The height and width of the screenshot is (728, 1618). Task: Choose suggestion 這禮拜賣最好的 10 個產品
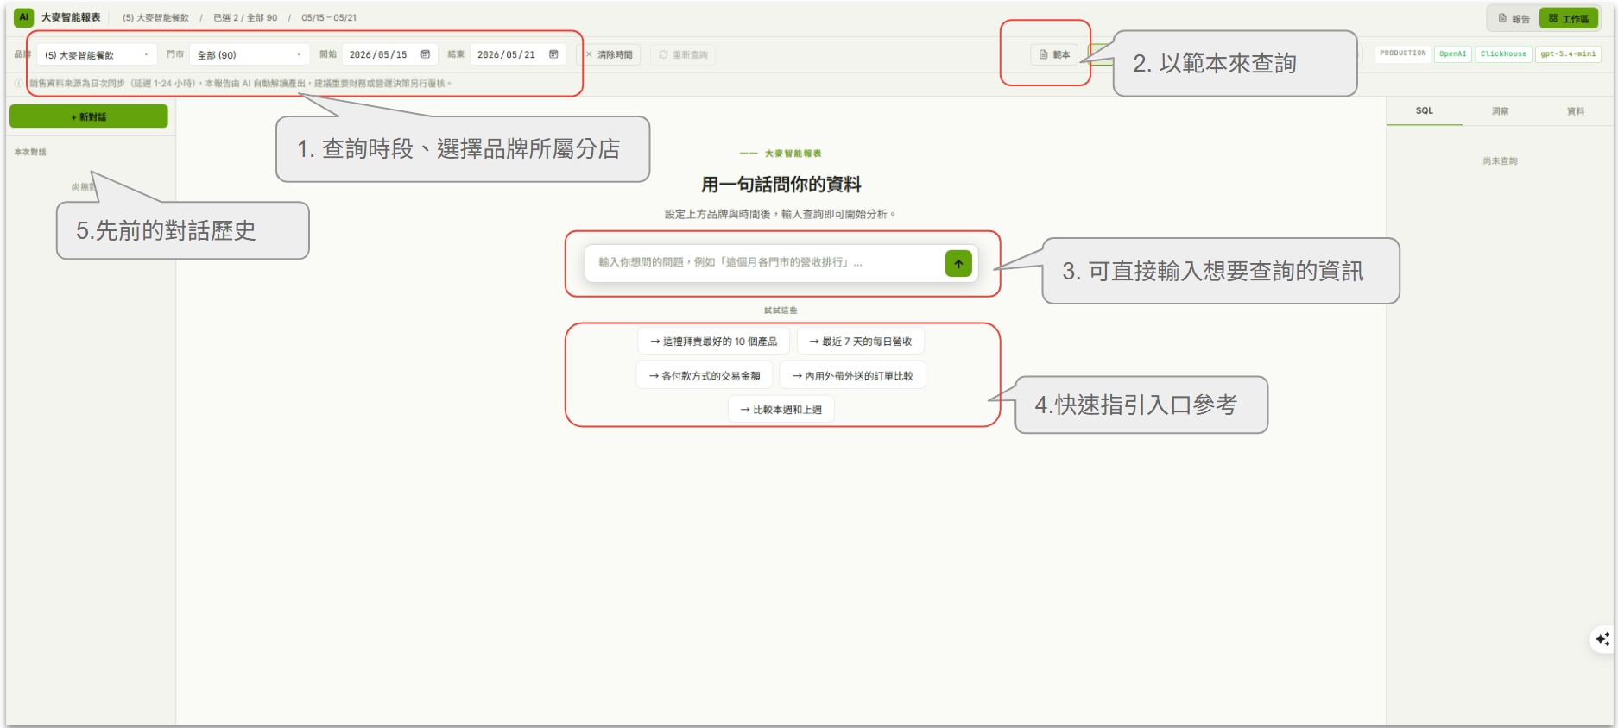pos(713,342)
